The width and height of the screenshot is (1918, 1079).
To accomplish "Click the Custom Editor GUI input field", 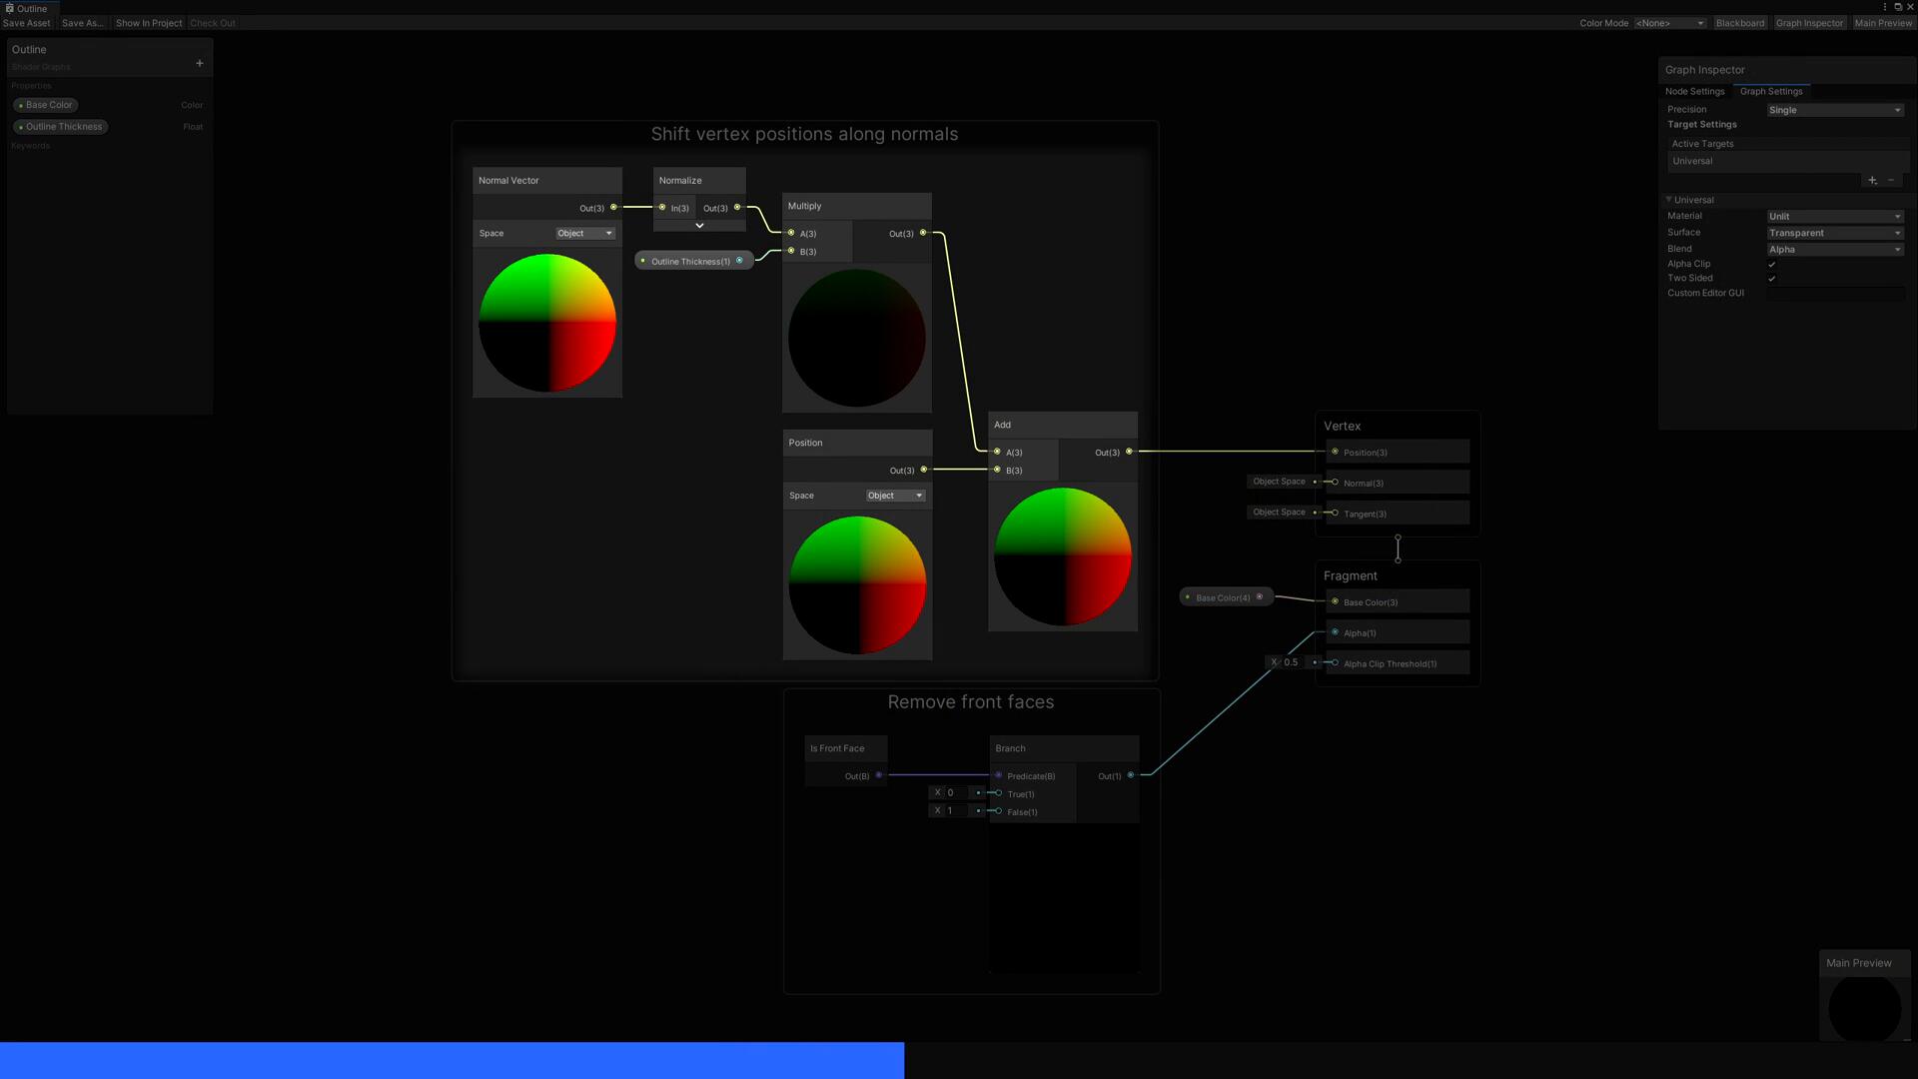I will tap(1834, 294).
